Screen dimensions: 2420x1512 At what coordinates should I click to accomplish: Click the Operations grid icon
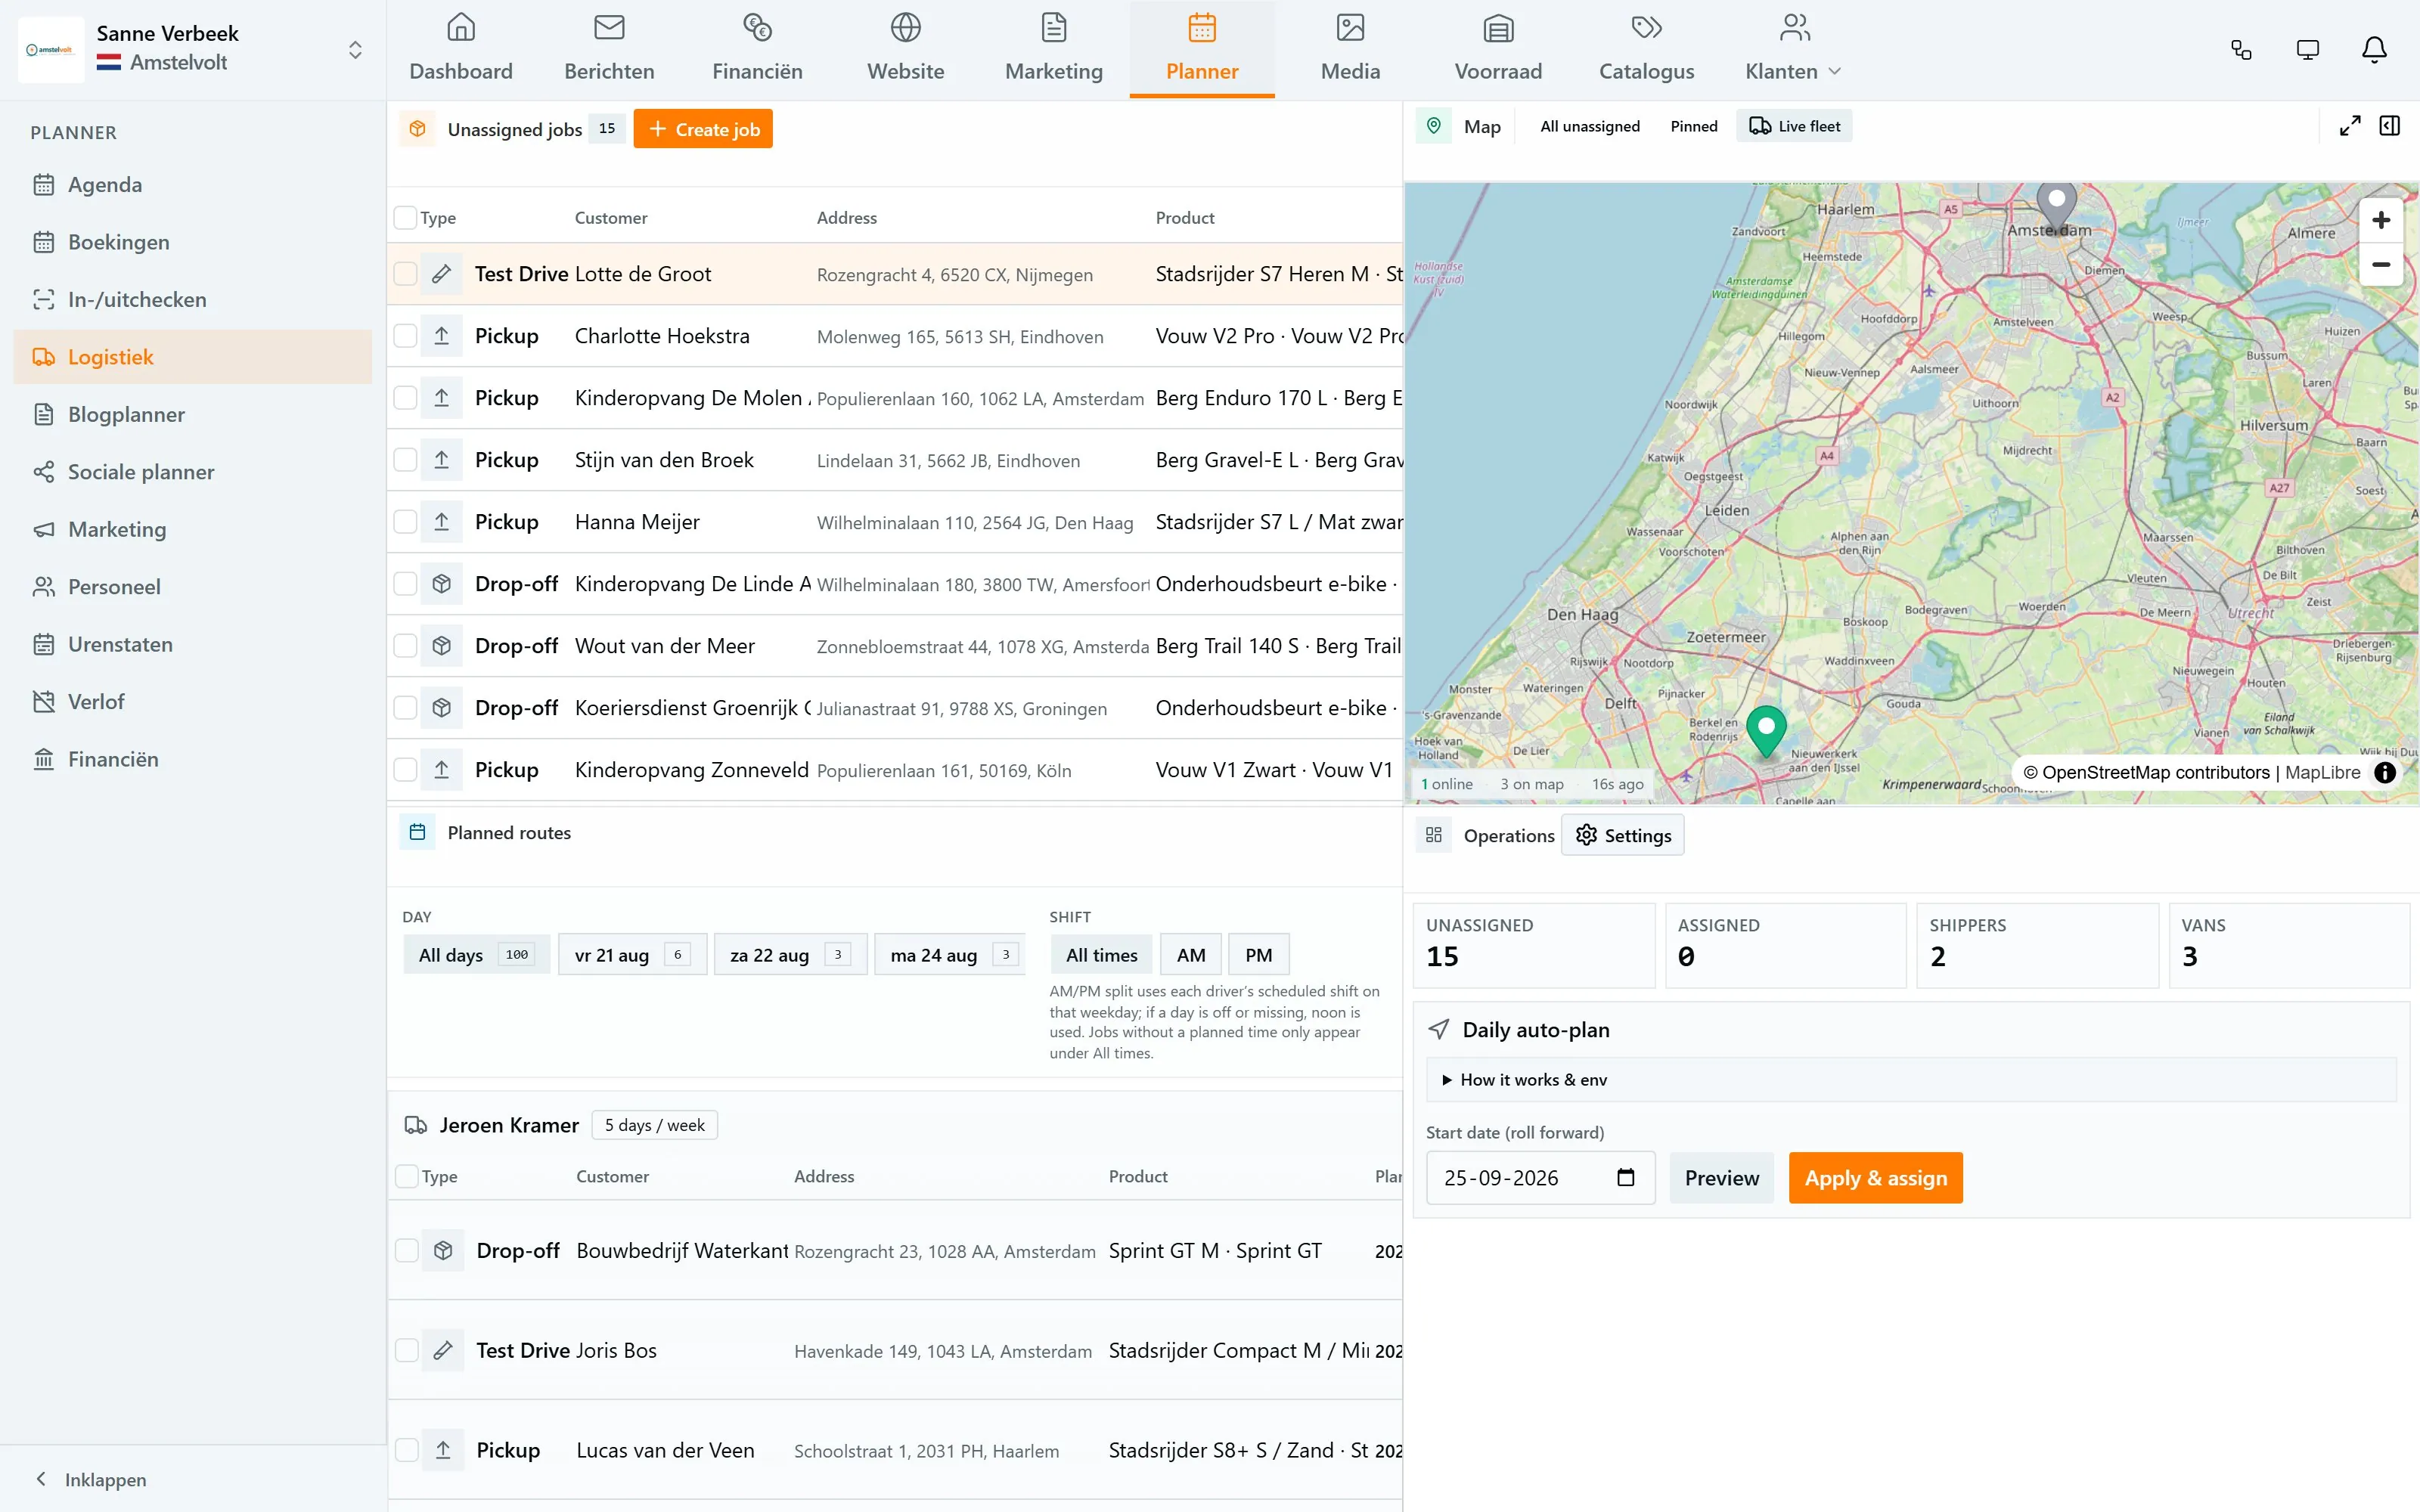point(1433,835)
